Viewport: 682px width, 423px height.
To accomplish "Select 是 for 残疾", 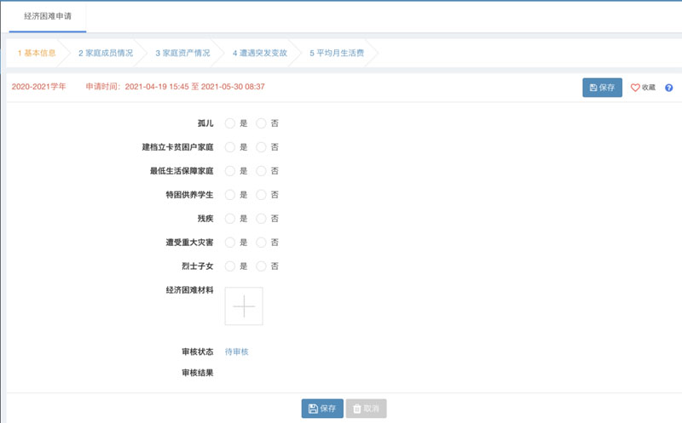I will pyautogui.click(x=230, y=219).
